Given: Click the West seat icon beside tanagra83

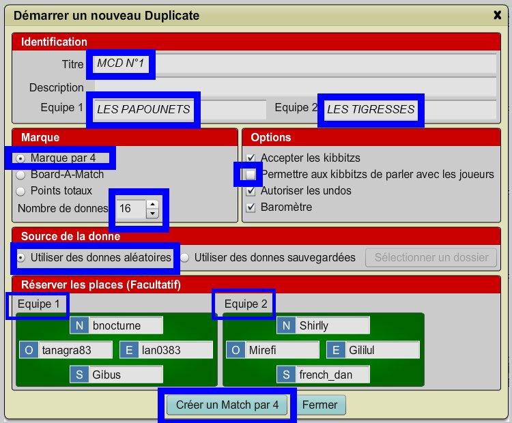Looking at the screenshot, I should [29, 350].
